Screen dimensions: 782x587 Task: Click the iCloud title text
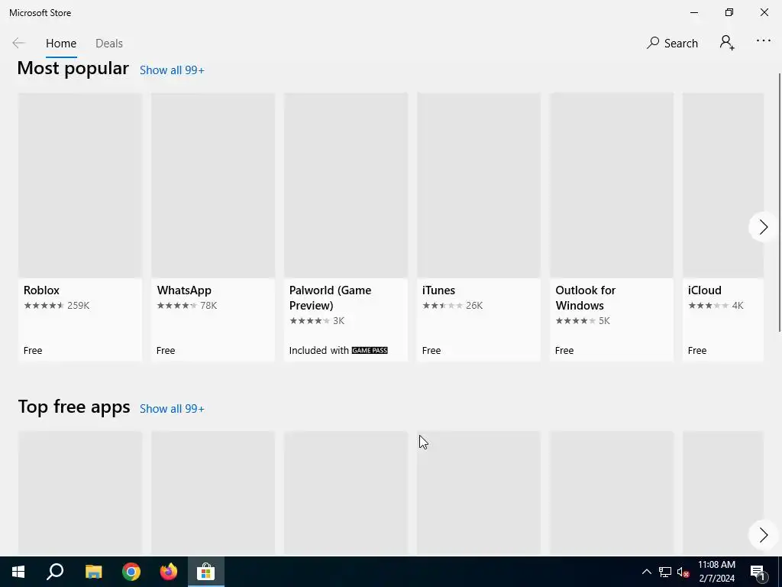tap(705, 290)
